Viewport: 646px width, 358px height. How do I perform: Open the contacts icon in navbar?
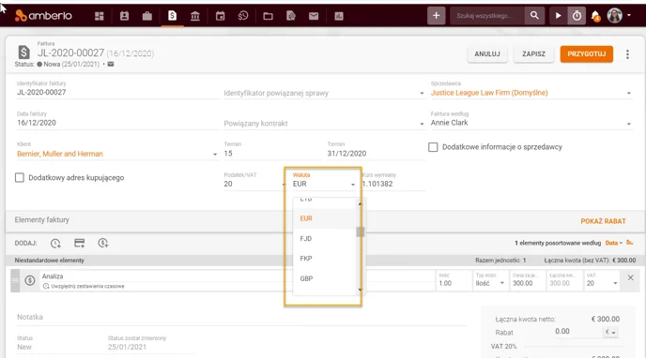[124, 16]
